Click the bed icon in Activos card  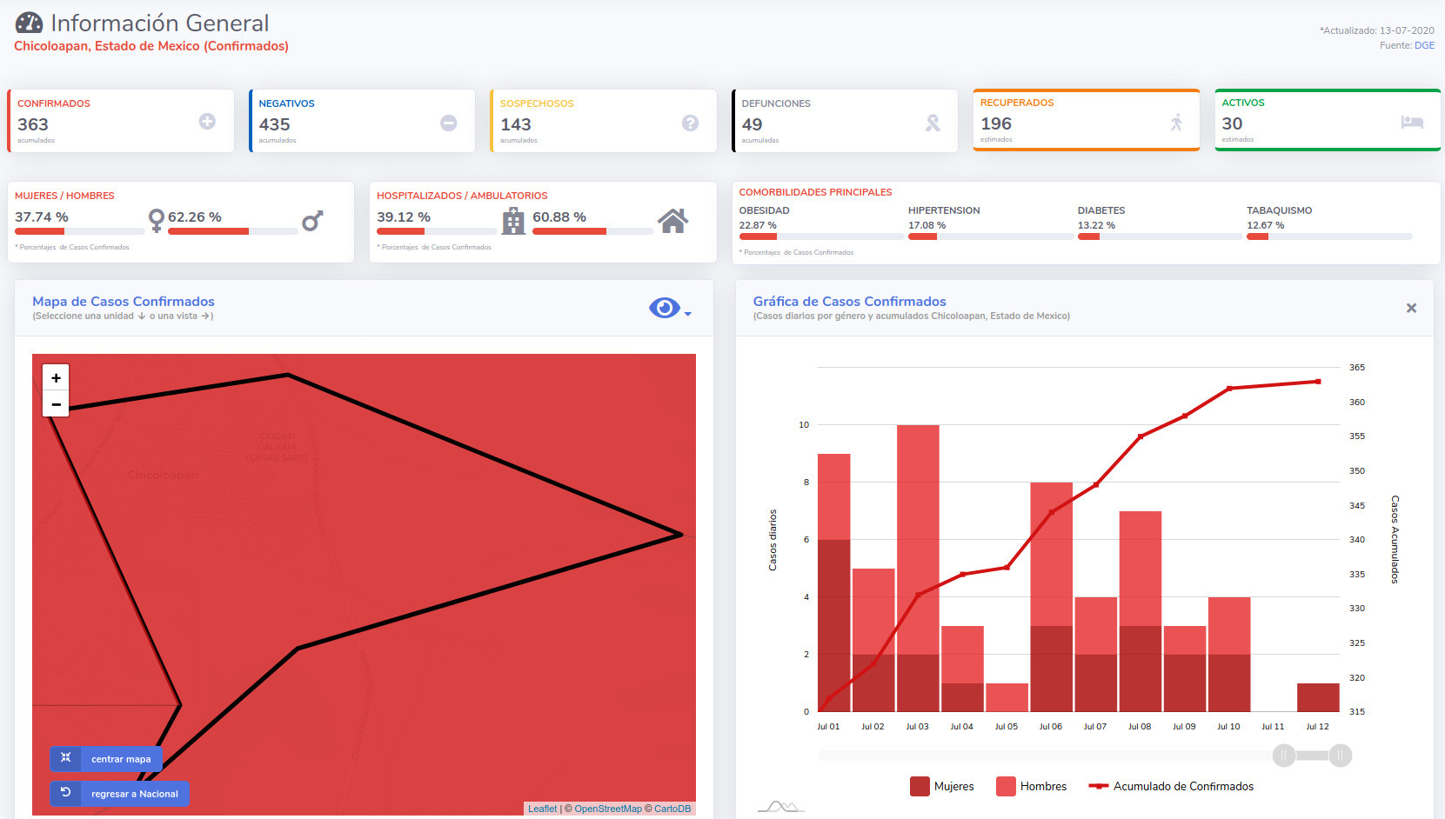(1412, 122)
